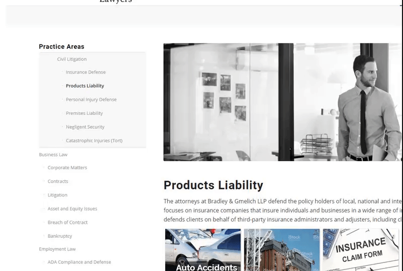Click the Insurance Claim Form thumbnail
Screen dimensions: 403x271
tap(361, 250)
